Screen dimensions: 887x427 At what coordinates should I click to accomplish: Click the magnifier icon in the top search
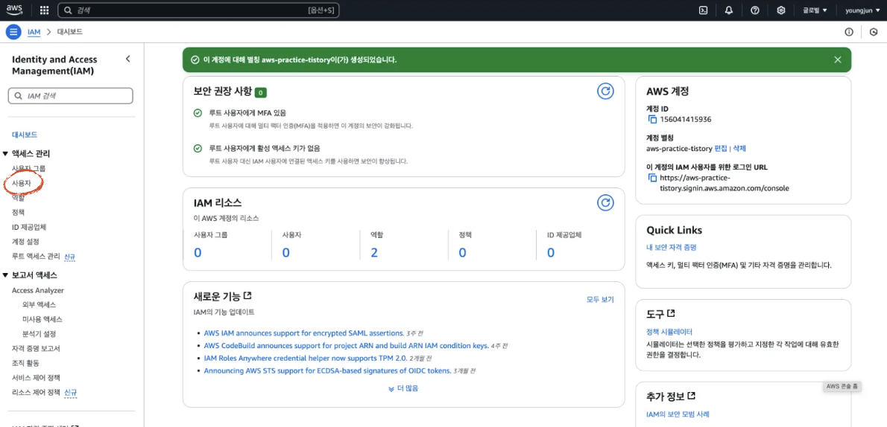(x=68, y=10)
